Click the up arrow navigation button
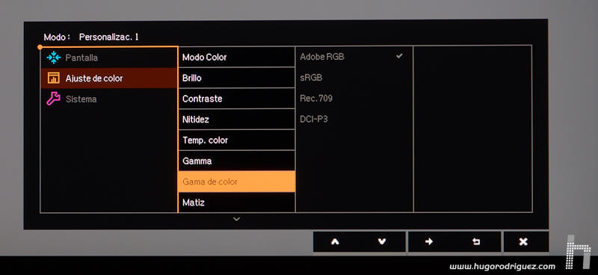598x275 pixels. pos(335,241)
